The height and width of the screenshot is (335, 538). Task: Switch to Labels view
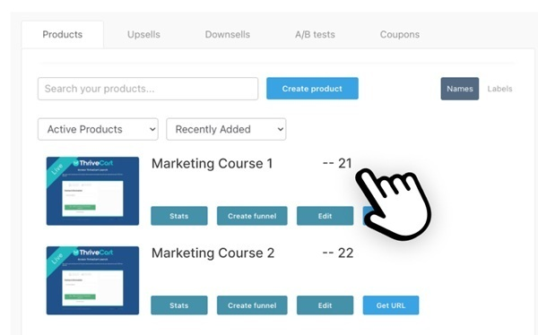[x=500, y=89]
